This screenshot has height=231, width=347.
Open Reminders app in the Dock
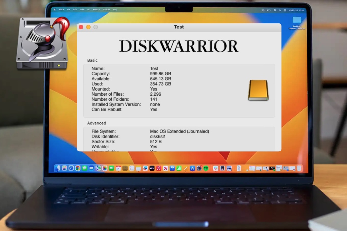point(132,168)
